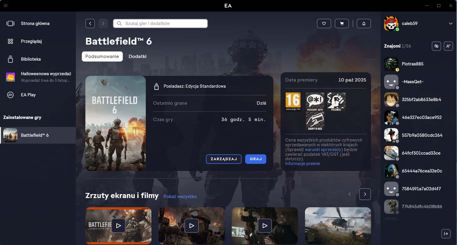Screen dimensions: 457x245
Task: Go back with the left arrow
Action: [x=90, y=23]
